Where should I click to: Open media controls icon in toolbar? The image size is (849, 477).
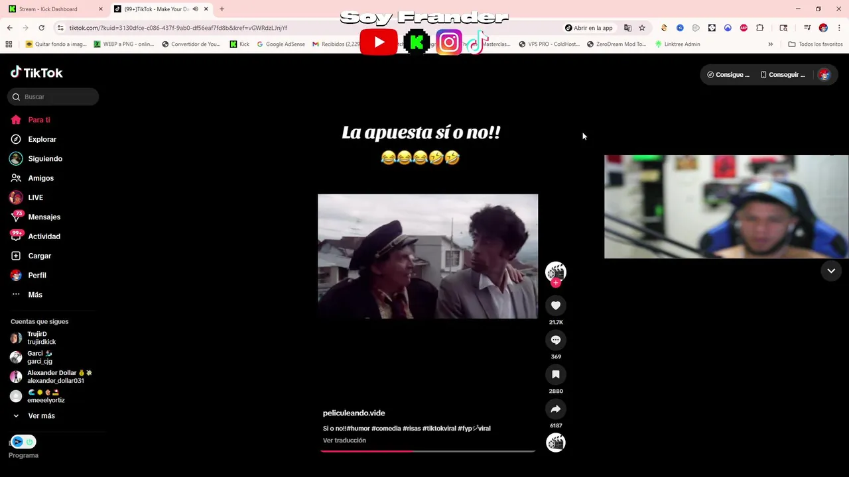click(x=807, y=28)
